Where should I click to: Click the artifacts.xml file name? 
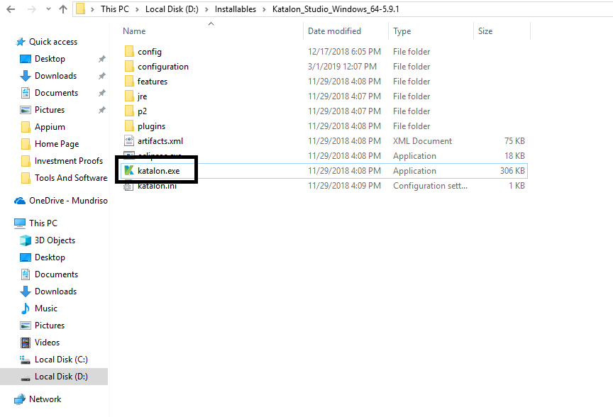pyautogui.click(x=160, y=140)
